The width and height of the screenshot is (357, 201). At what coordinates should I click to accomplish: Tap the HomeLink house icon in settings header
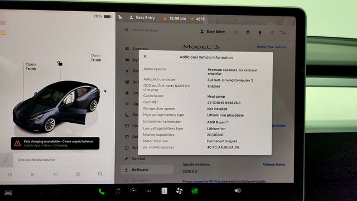pos(248,32)
